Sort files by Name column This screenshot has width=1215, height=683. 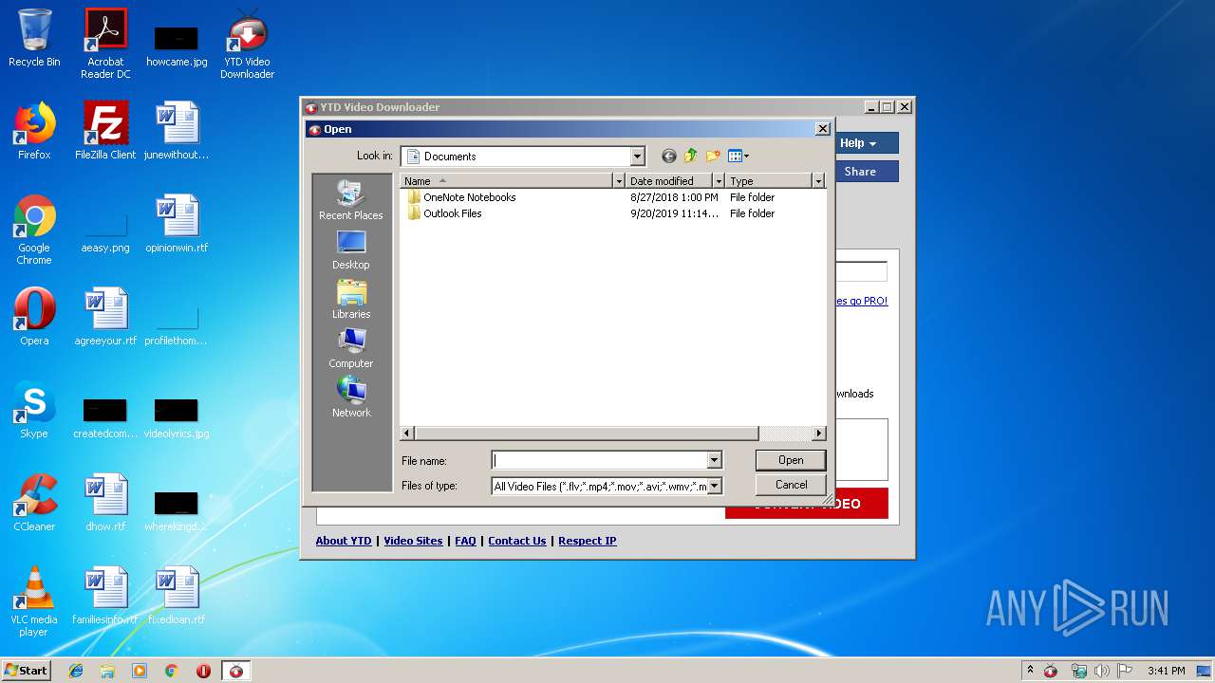click(507, 180)
